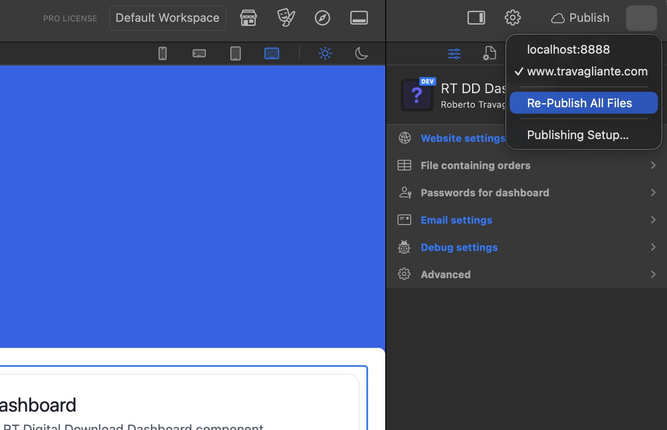
Task: Expand Debug settings chevron
Action: point(653,247)
